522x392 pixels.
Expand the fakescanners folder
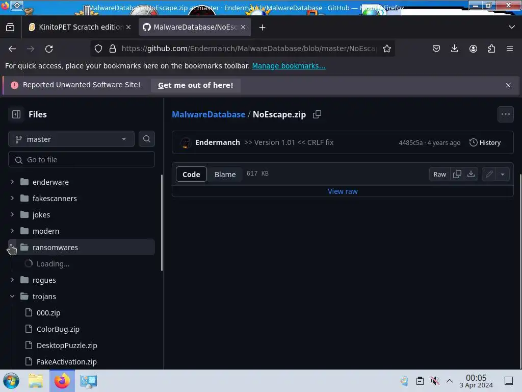pyautogui.click(x=12, y=199)
